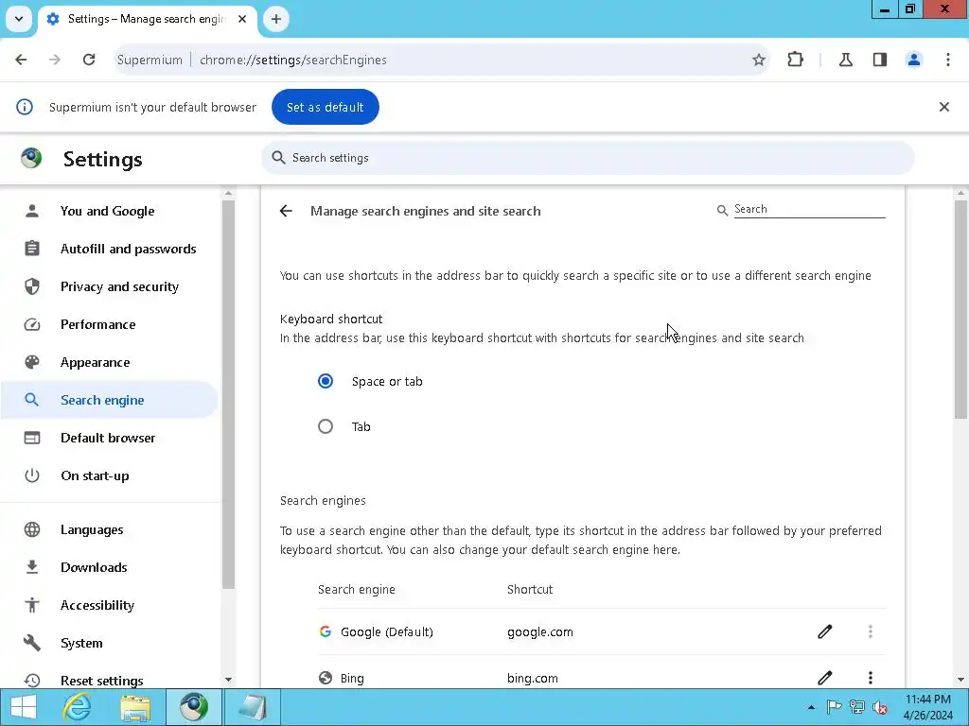Click the muted volume tray icon
Screen dimensions: 969x726
(879, 707)
